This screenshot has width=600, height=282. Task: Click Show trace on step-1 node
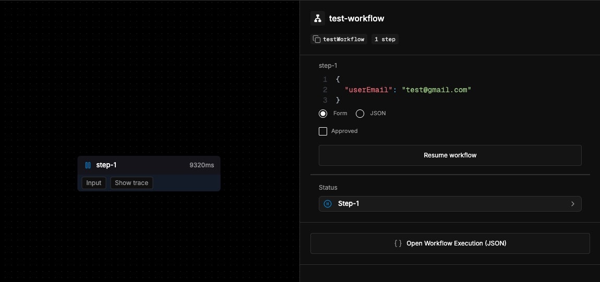point(131,183)
